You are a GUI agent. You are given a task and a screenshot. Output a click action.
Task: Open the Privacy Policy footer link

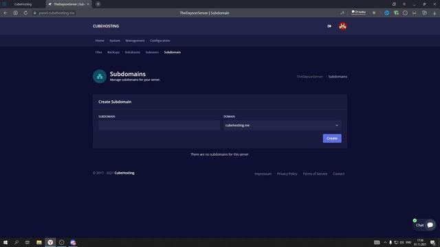287,174
